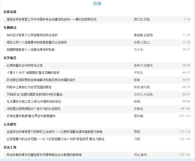Click the author name 严存生

139,73
